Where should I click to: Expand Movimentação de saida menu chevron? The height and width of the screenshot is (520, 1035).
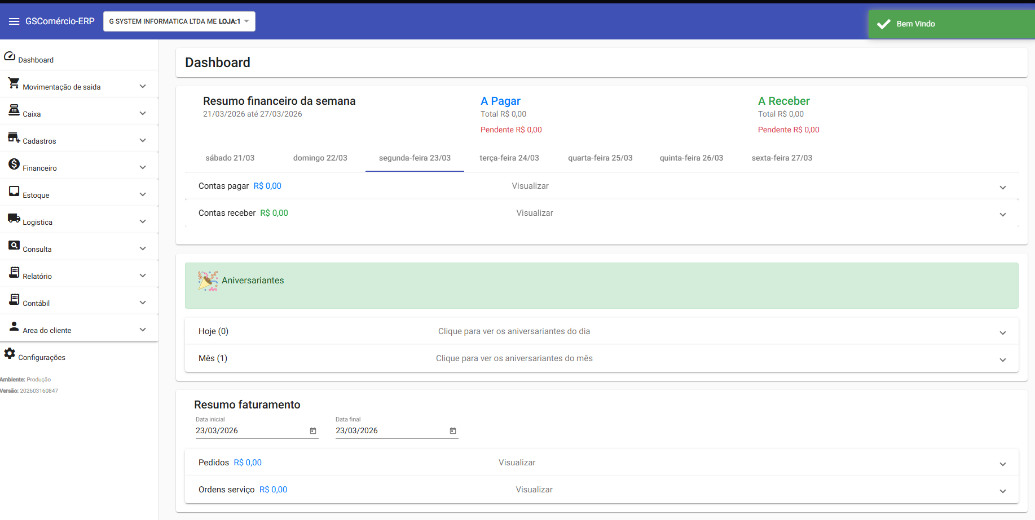[x=143, y=86]
